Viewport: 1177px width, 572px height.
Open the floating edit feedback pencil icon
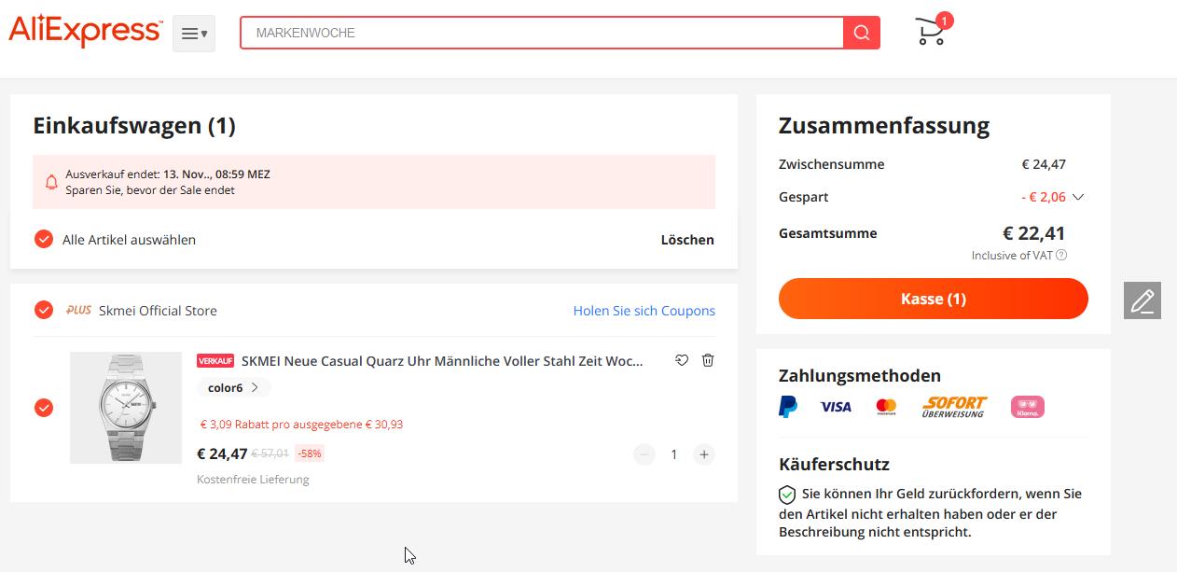click(1142, 300)
